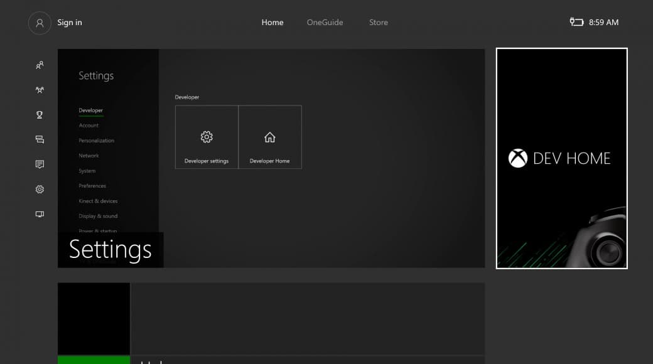Open Messages using the chat bubbles icon
The height and width of the screenshot is (364, 653).
[39, 139]
